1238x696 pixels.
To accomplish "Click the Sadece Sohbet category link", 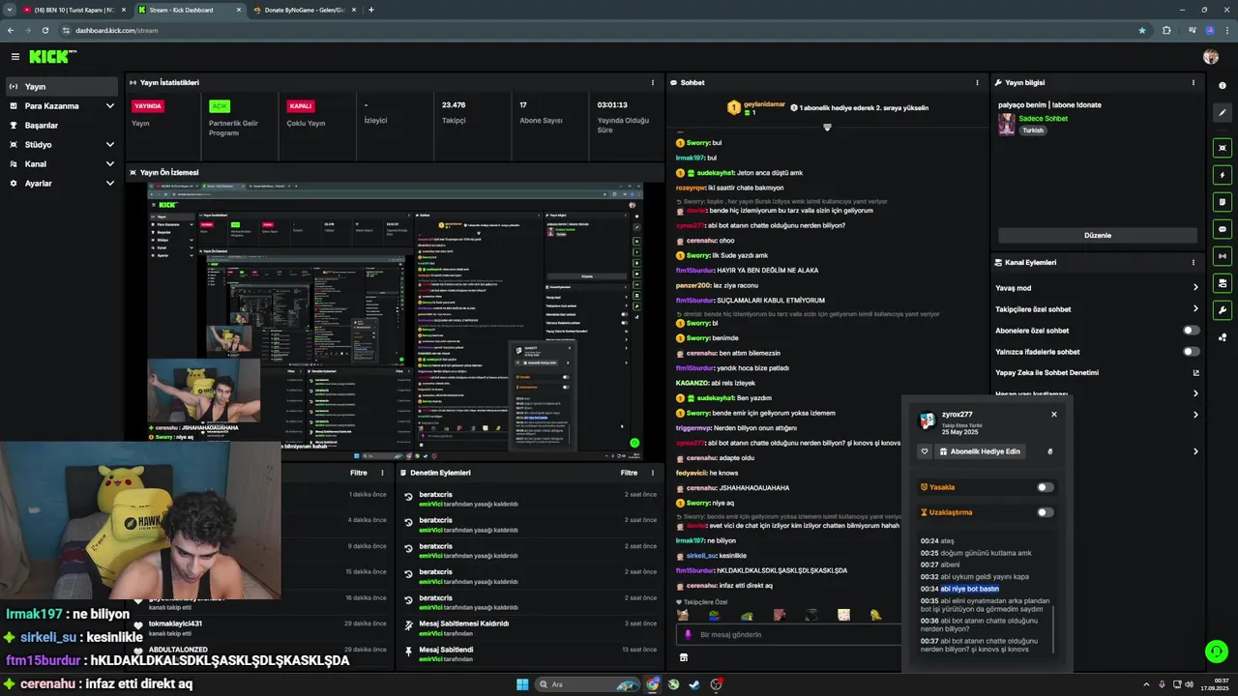I will 1043,118.
